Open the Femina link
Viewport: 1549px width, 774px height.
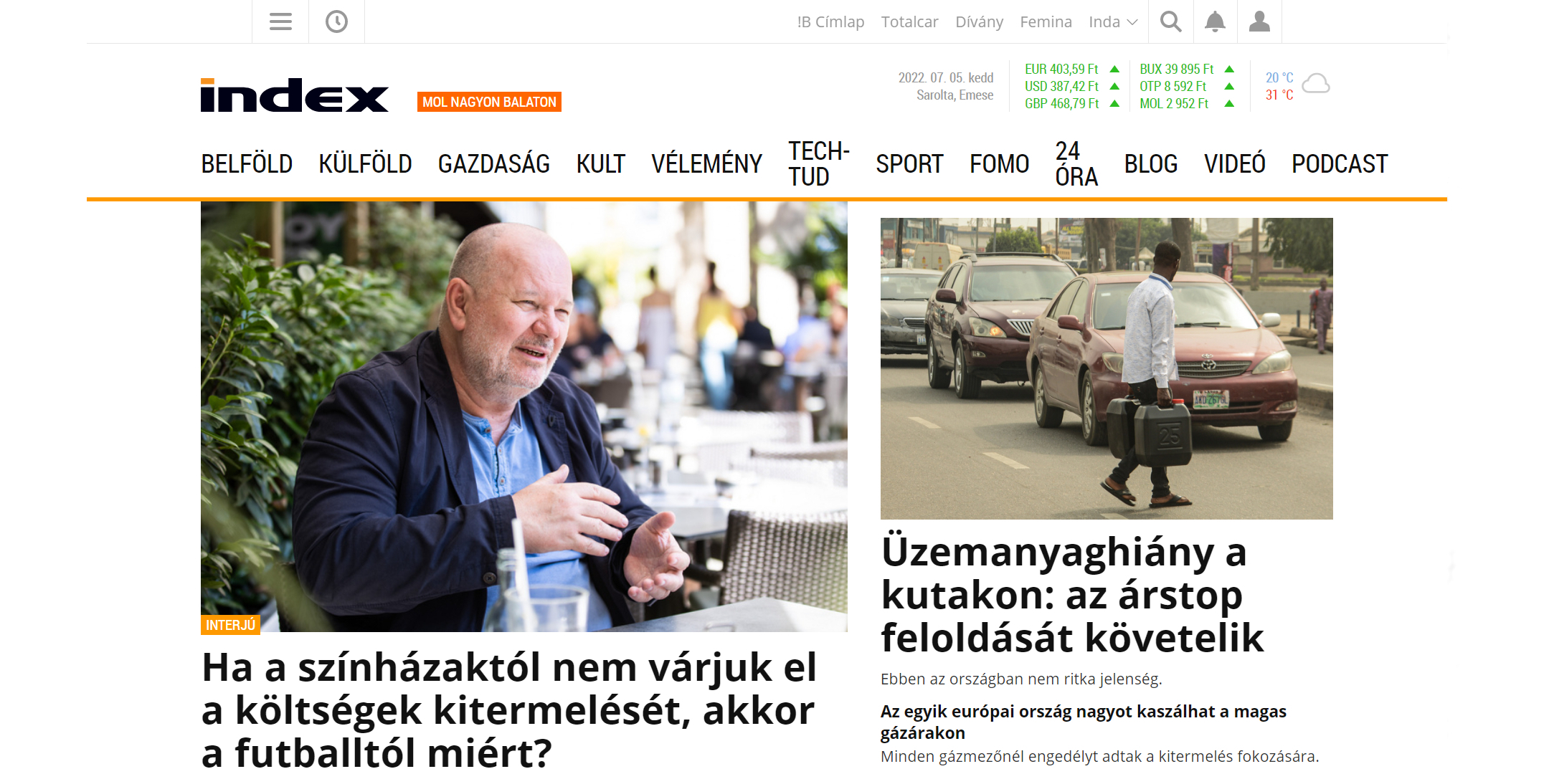click(1046, 22)
